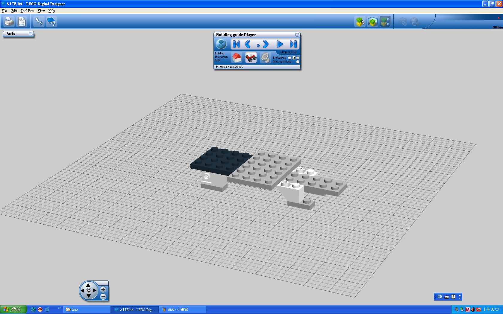Jump to first building step
Image resolution: width=503 pixels, height=314 pixels.
coord(236,44)
